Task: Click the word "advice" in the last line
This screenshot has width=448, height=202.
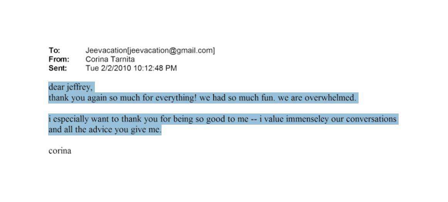Action: 101,130
